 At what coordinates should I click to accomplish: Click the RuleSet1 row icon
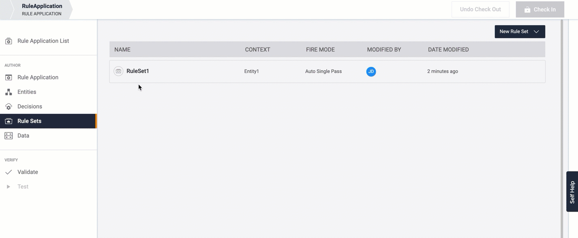point(118,71)
